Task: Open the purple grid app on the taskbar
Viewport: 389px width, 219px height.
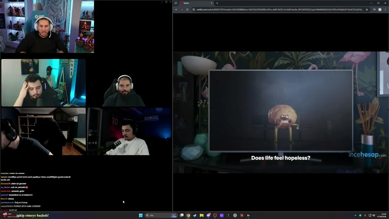Action: (222, 215)
